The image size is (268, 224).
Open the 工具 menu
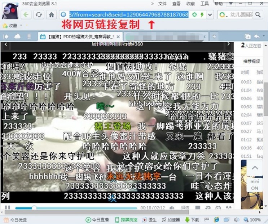[x=205, y=4]
